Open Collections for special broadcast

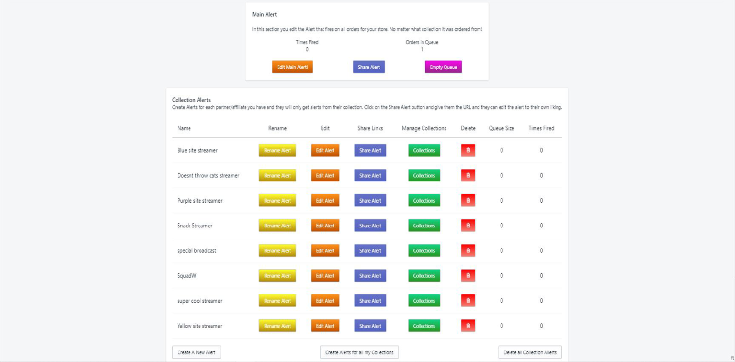pyautogui.click(x=424, y=250)
